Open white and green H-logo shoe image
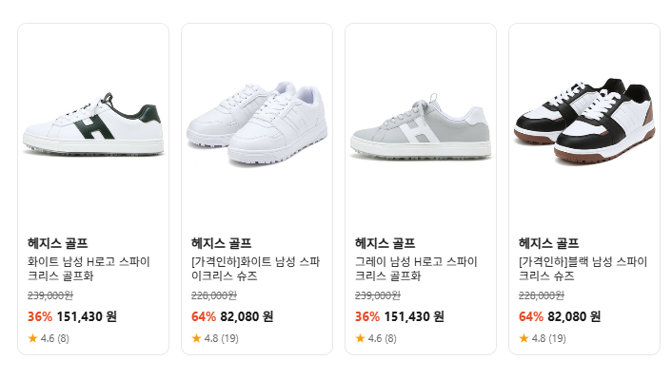Screen dimensions: 672x380 coord(93,127)
